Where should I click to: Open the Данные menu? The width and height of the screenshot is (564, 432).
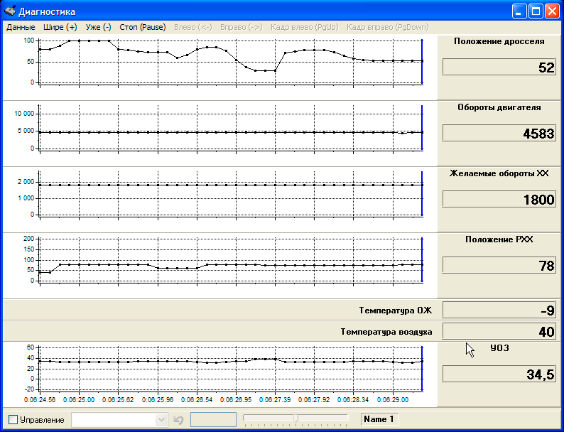[21, 27]
